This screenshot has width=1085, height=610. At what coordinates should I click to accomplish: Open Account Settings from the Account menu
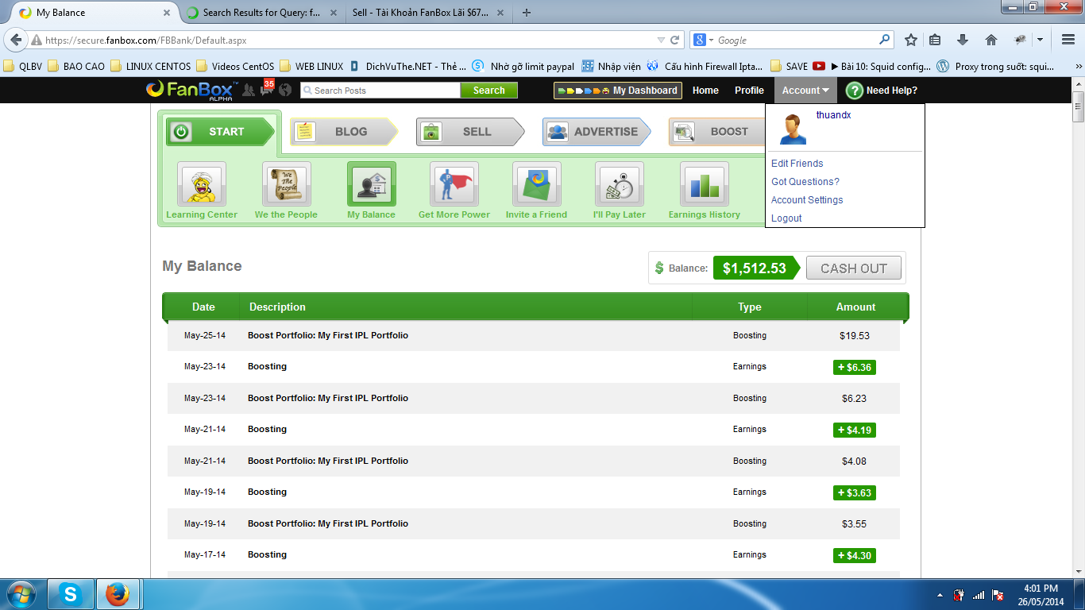point(807,200)
